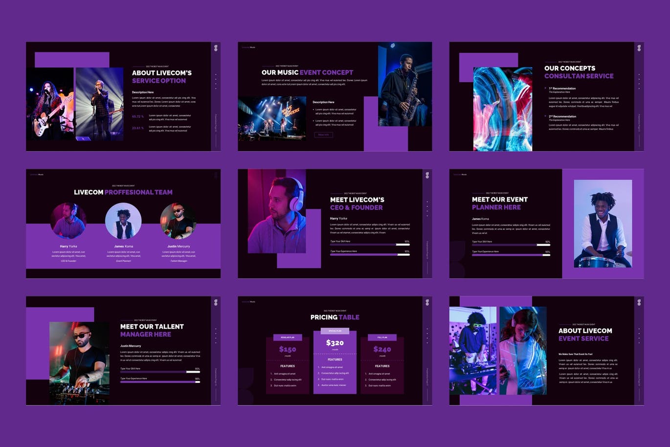Select Justin Mercury's circular team avatar
The width and height of the screenshot is (670, 447).
tap(178, 221)
